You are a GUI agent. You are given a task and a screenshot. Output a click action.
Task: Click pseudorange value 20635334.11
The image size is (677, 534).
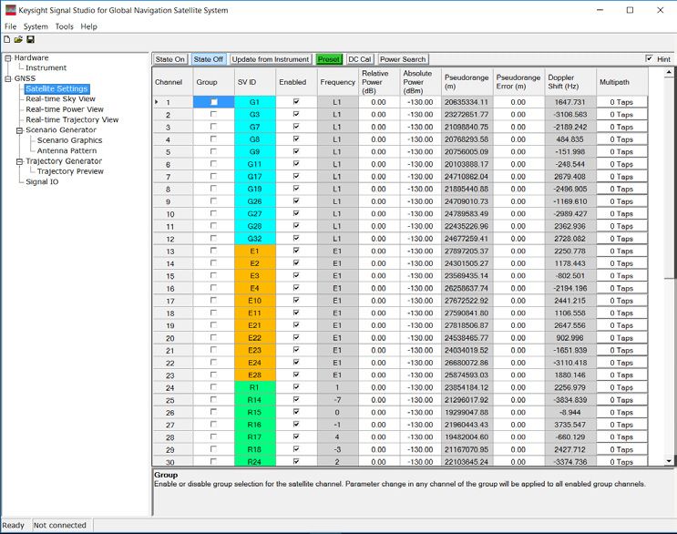[467, 102]
